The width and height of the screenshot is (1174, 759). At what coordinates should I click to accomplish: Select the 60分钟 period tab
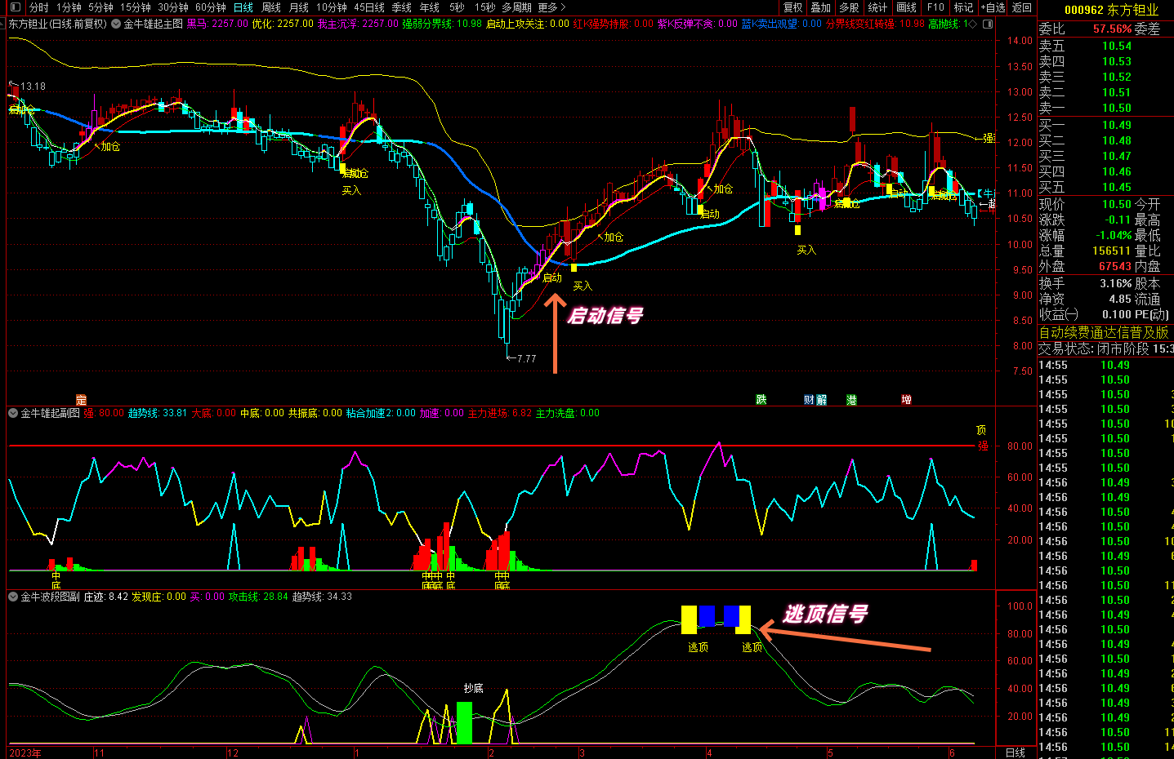211,7
